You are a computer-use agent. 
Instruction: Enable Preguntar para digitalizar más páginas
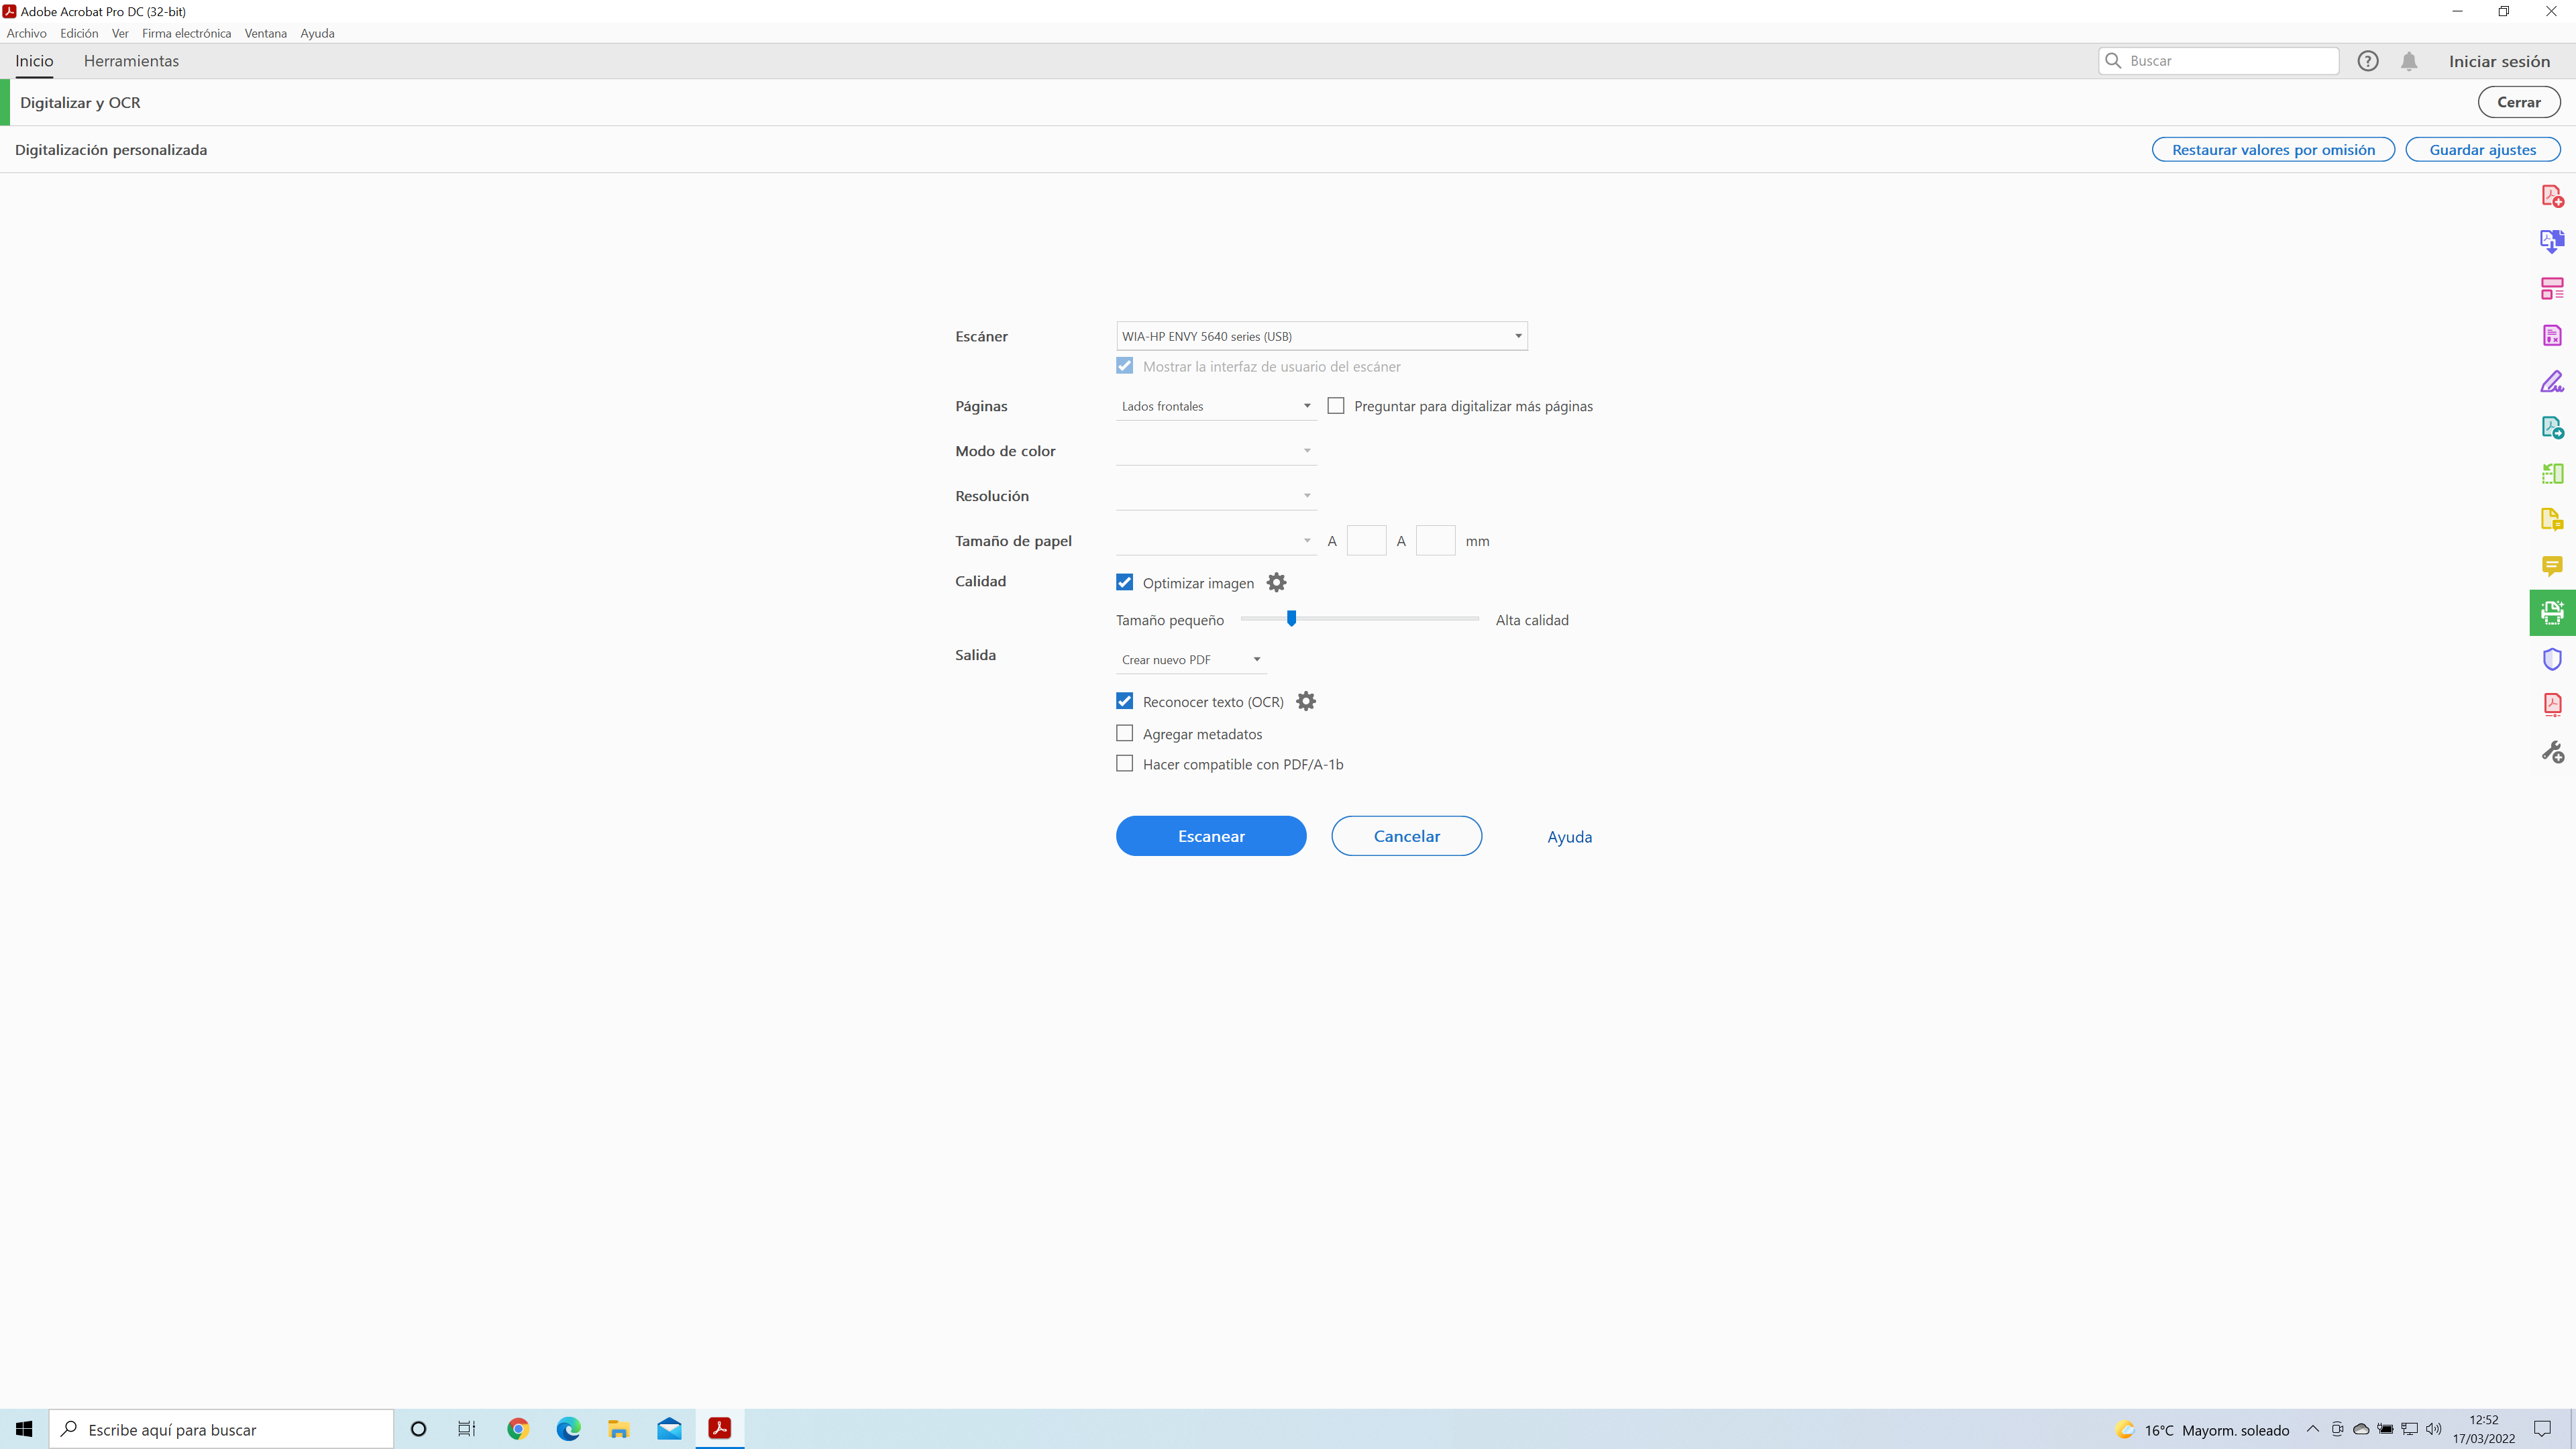click(1336, 406)
